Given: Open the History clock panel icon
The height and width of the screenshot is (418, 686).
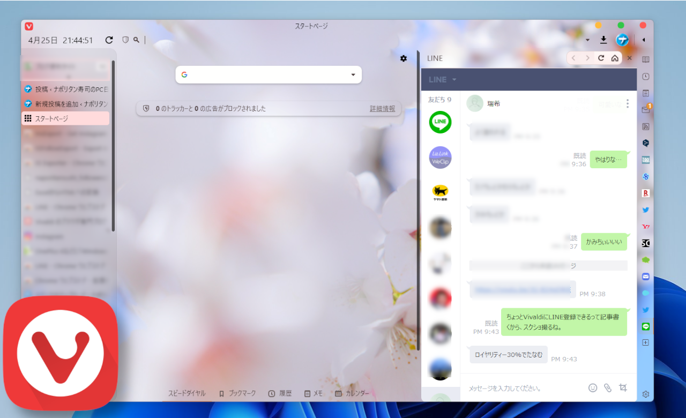Looking at the screenshot, I should tap(646, 77).
